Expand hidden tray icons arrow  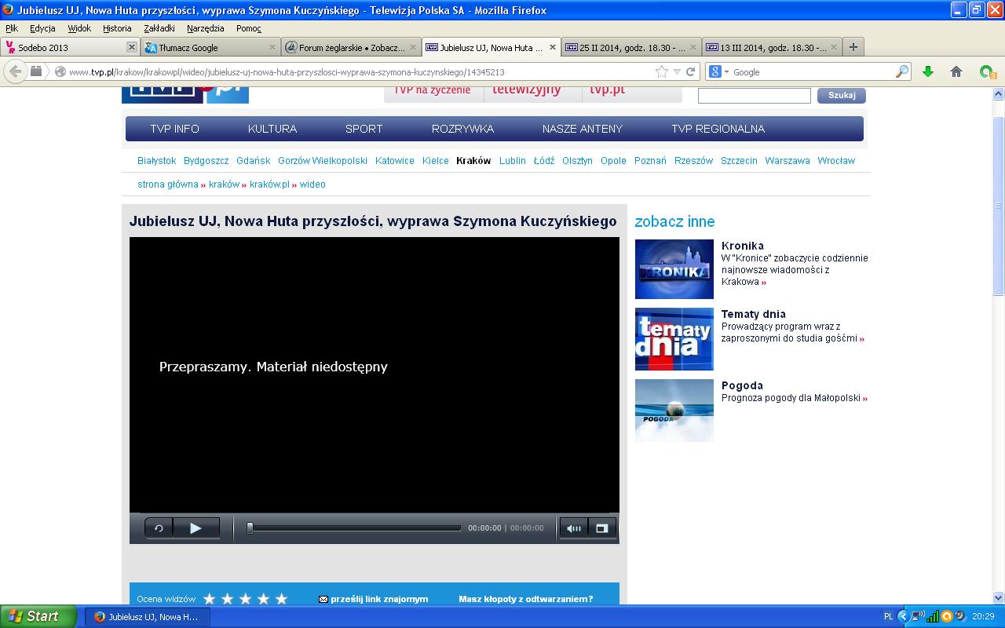pos(903,617)
